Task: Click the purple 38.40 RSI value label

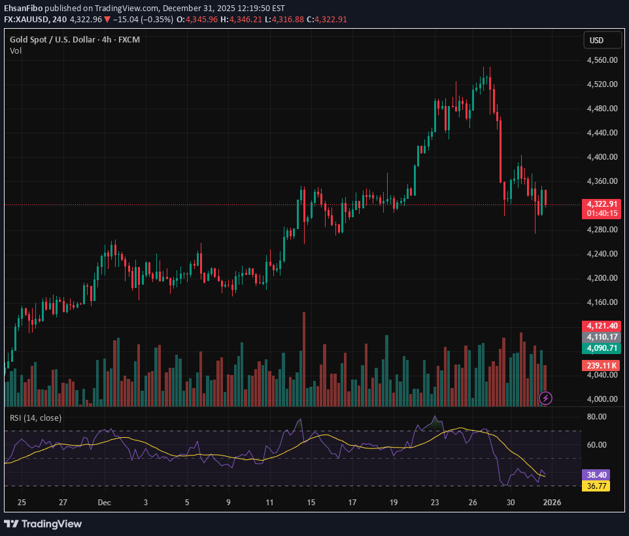Action: (x=596, y=475)
